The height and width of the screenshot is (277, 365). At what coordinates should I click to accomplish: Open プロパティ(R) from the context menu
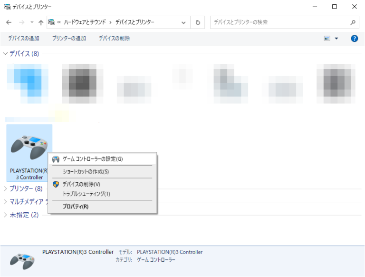pyautogui.click(x=103, y=207)
